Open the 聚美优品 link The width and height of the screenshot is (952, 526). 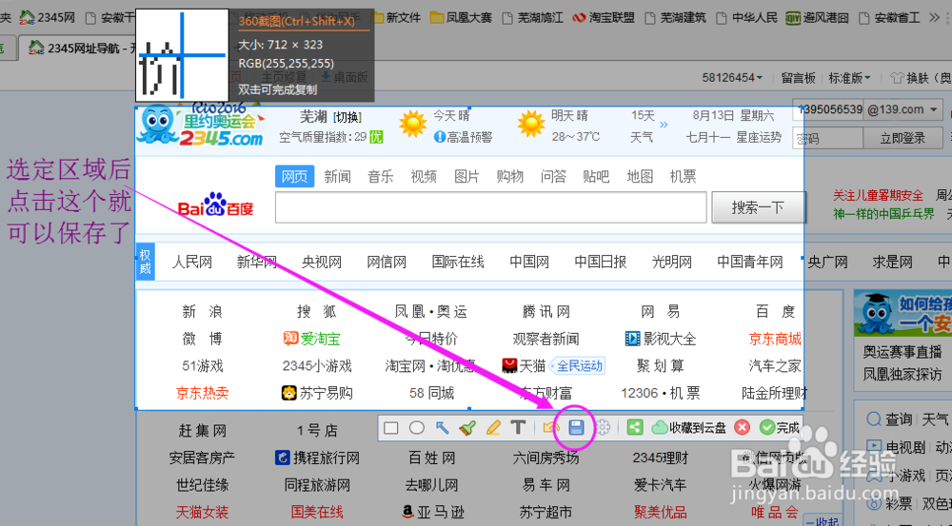660,512
